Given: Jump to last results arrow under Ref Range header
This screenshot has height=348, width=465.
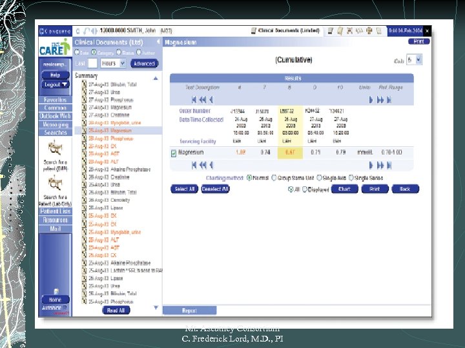Looking at the screenshot, I should point(389,100).
